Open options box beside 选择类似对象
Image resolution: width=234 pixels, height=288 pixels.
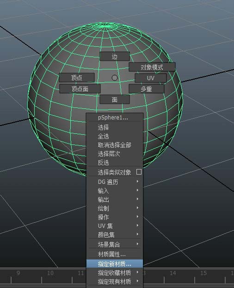coord(139,172)
